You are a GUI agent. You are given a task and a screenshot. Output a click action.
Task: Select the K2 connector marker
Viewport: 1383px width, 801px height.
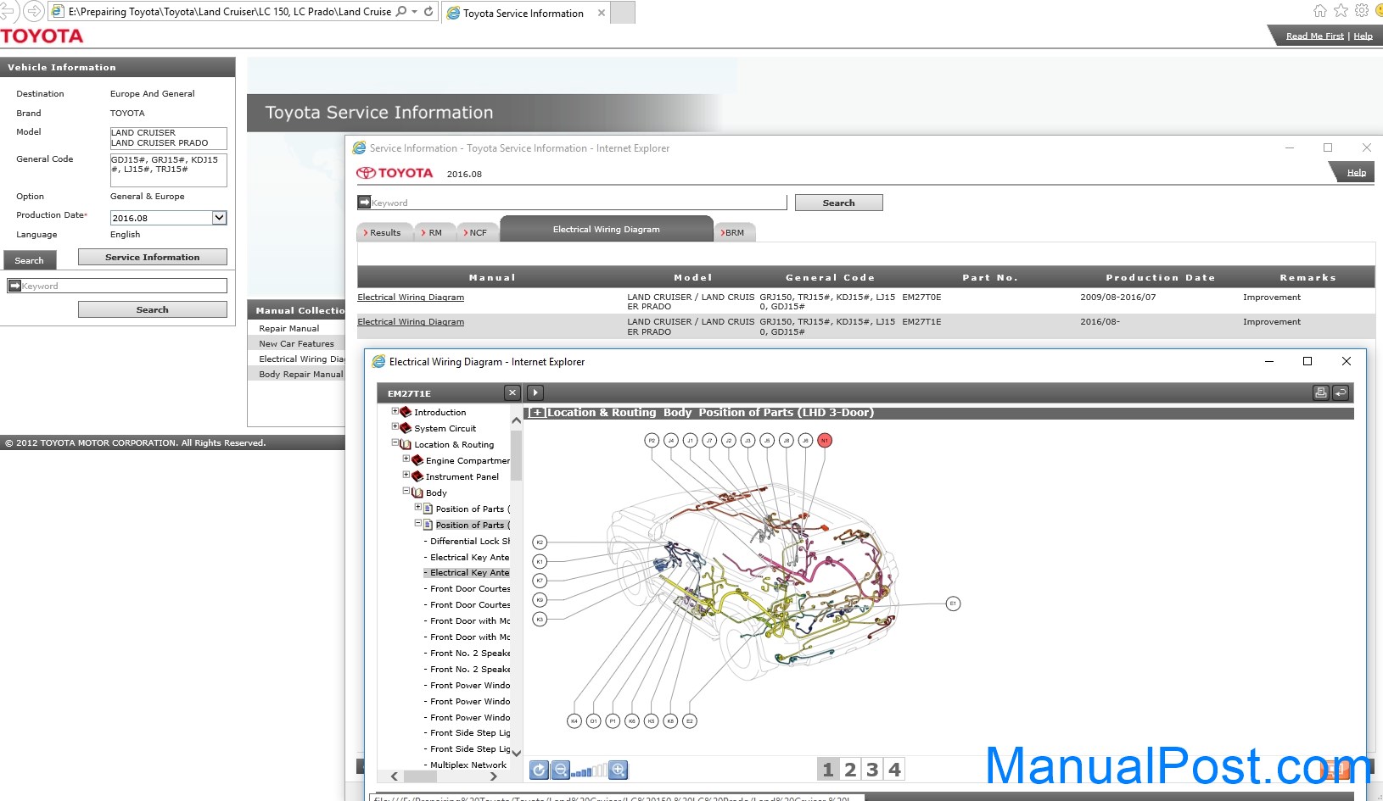[540, 542]
